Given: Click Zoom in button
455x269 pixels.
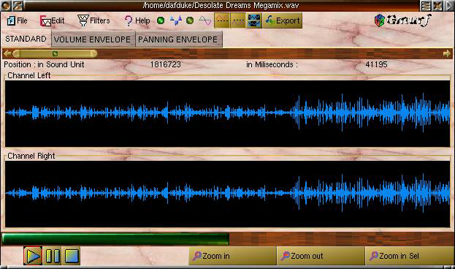Looking at the screenshot, I should (x=232, y=256).
